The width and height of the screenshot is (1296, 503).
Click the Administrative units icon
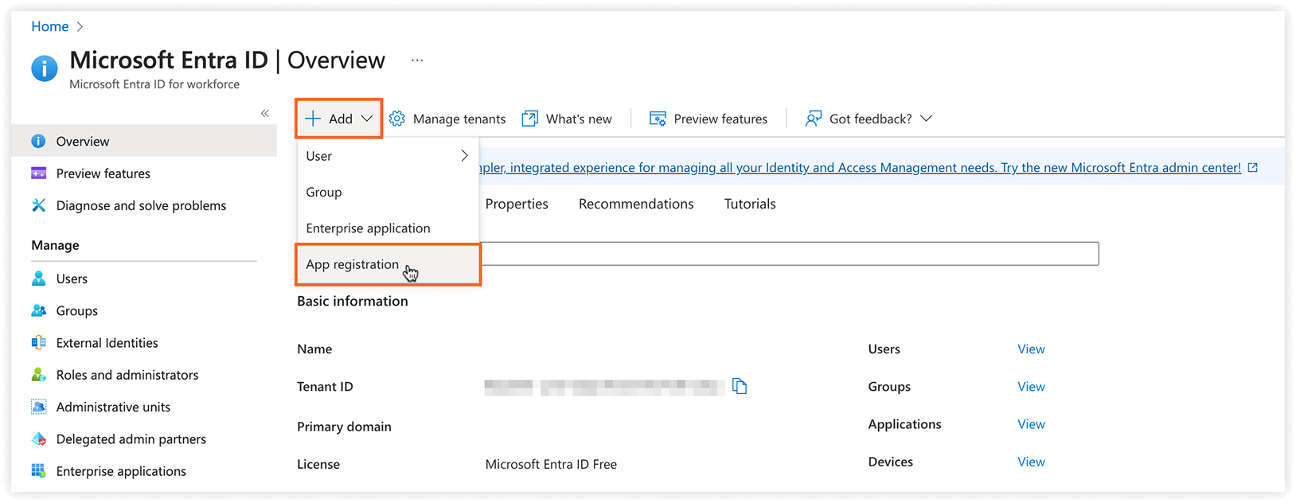(38, 407)
